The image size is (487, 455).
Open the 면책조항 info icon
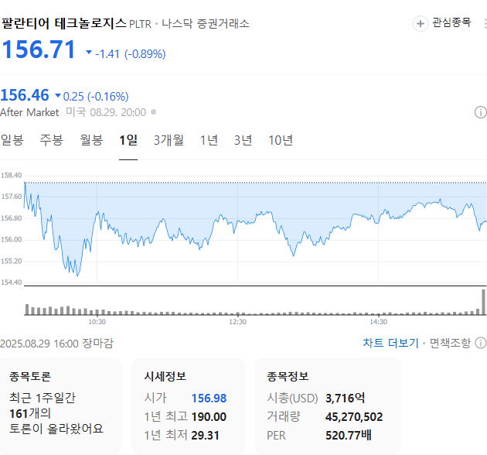point(481,343)
